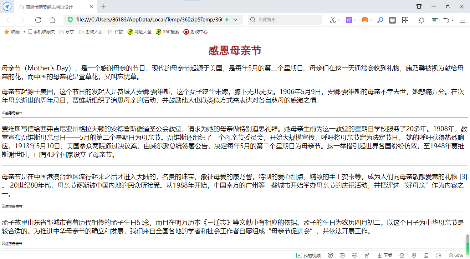Open the extensions grid icon
This screenshot has width=470, height=259.
405,20
